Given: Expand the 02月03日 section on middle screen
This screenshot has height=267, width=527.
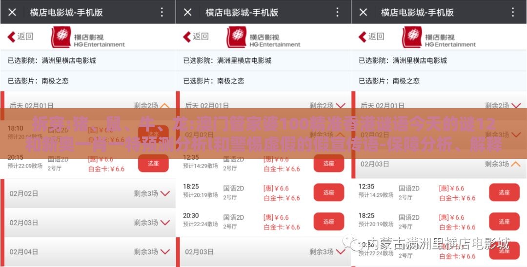Looking at the screenshot, I should pos(341,251).
